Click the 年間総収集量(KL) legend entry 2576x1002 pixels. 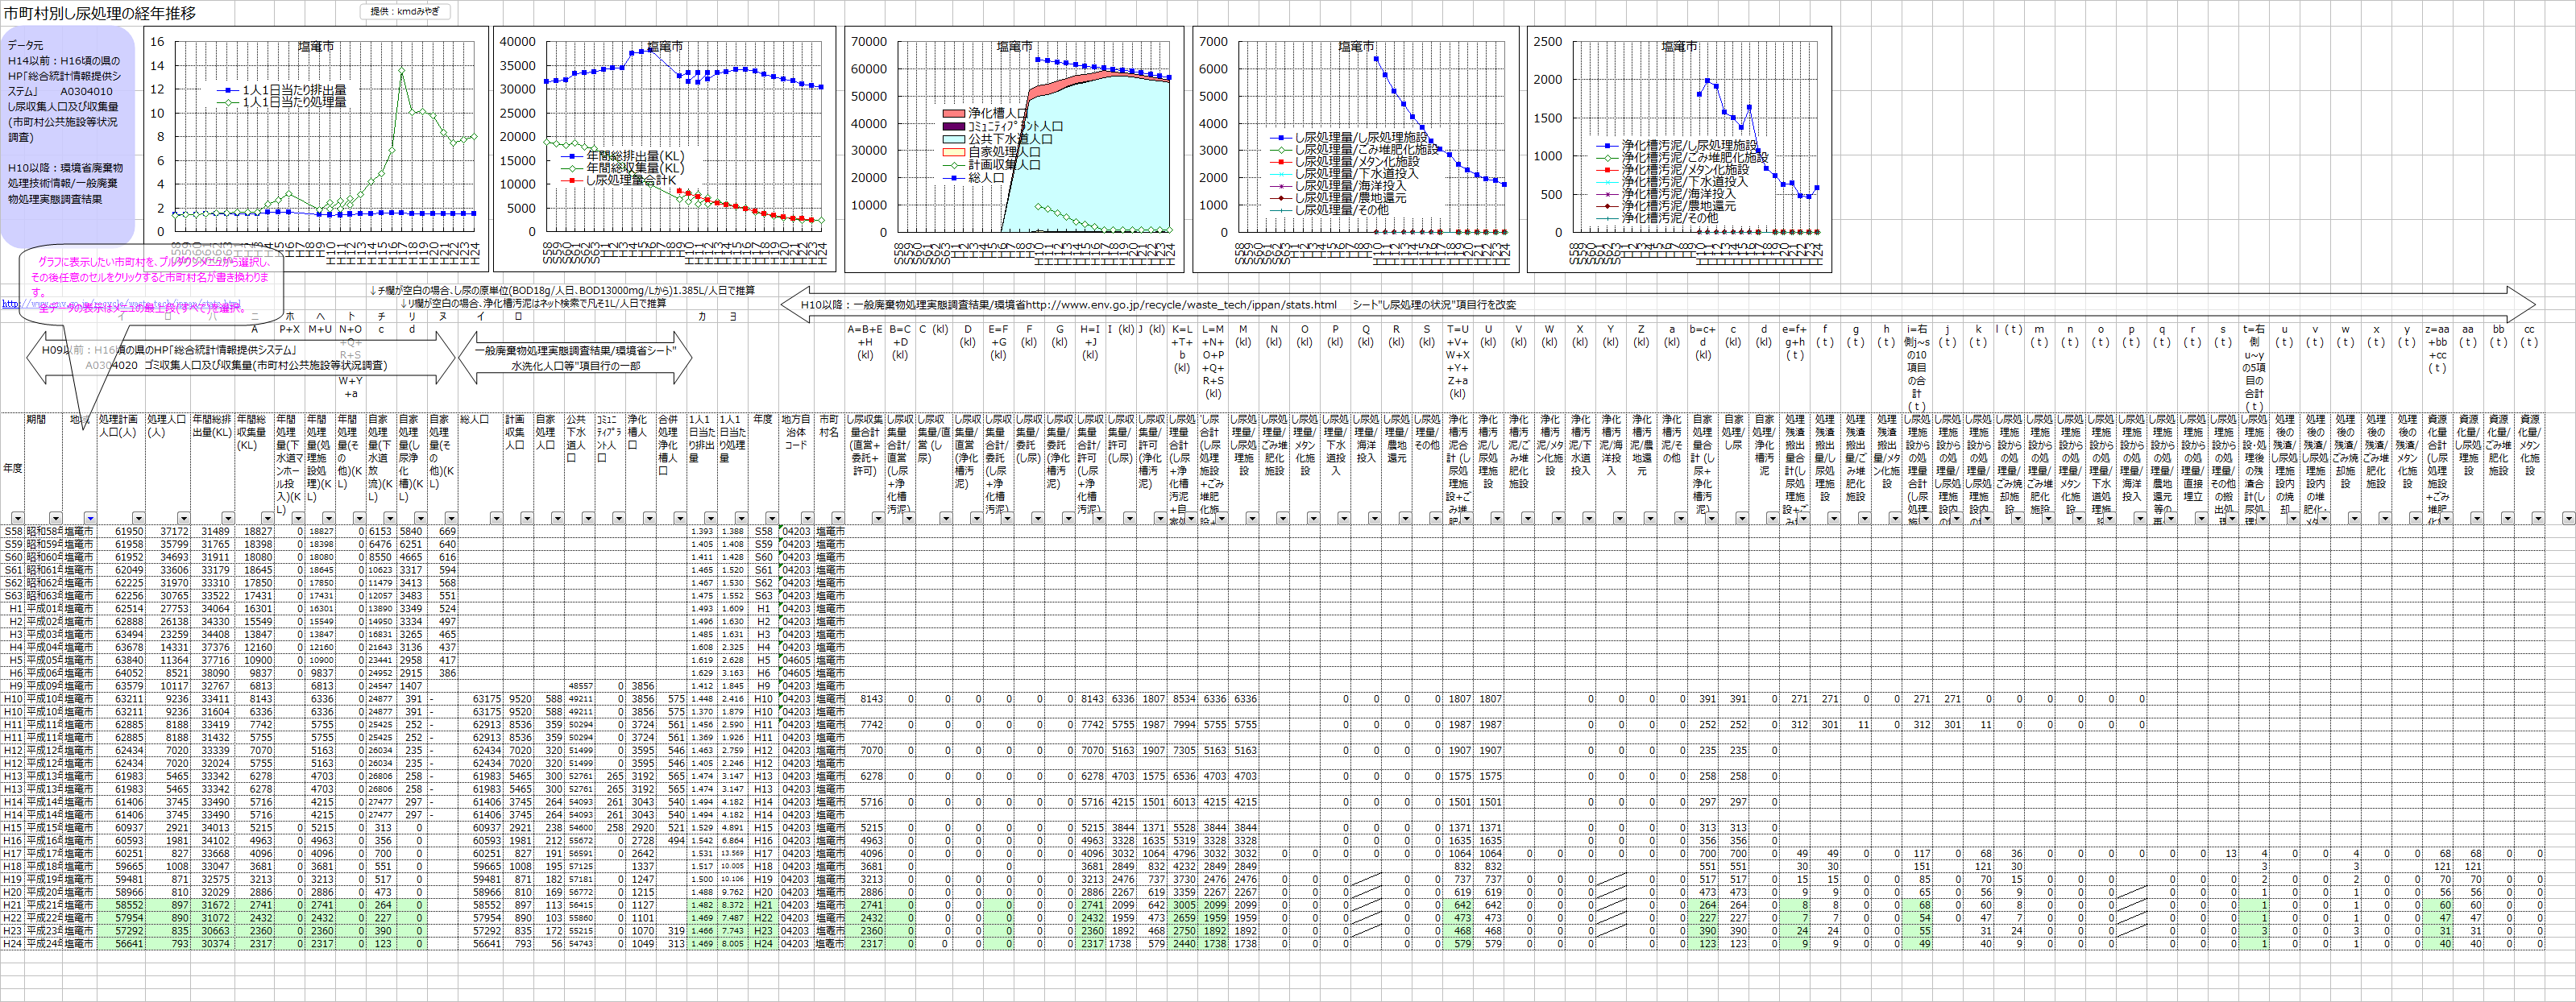tap(622, 168)
